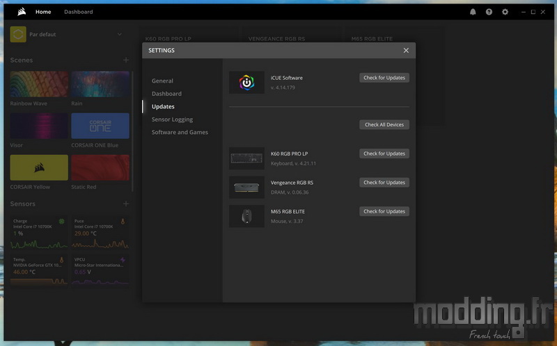Image resolution: width=557 pixels, height=346 pixels.
Task: Open settings gear icon in title bar
Action: coord(505,12)
